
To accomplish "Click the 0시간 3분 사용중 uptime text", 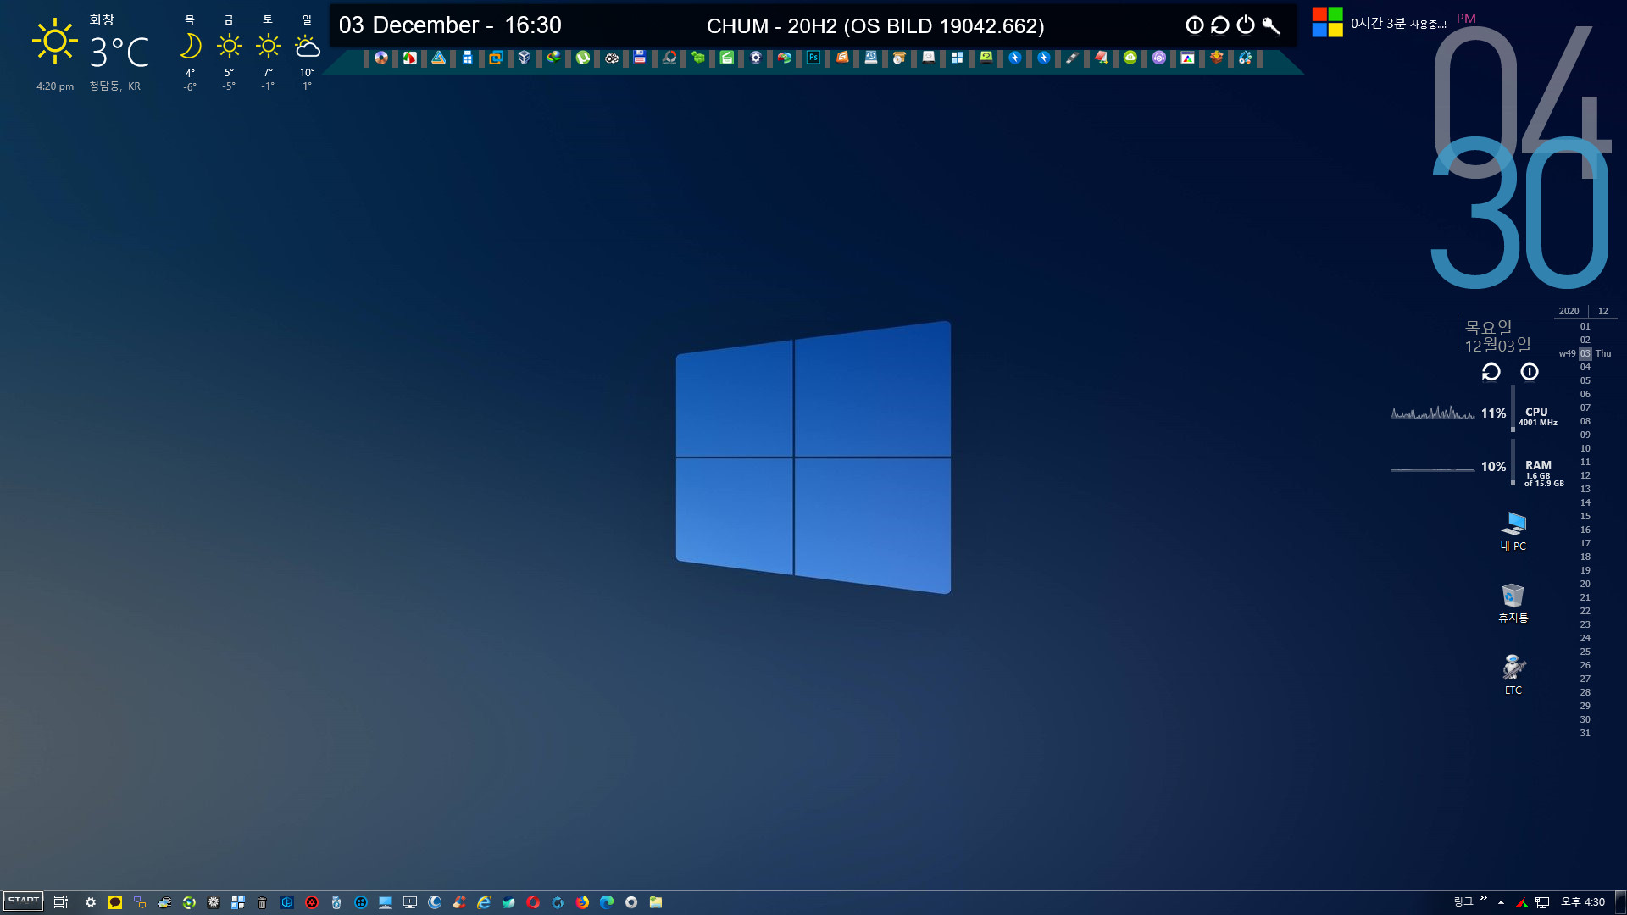I will [x=1398, y=24].
